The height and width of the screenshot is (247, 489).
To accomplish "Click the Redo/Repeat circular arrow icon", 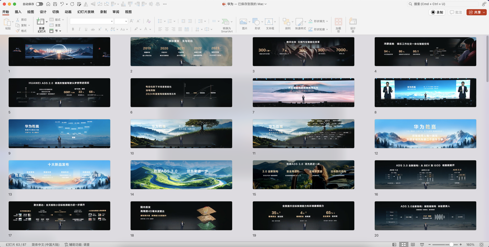I will pos(72,4).
